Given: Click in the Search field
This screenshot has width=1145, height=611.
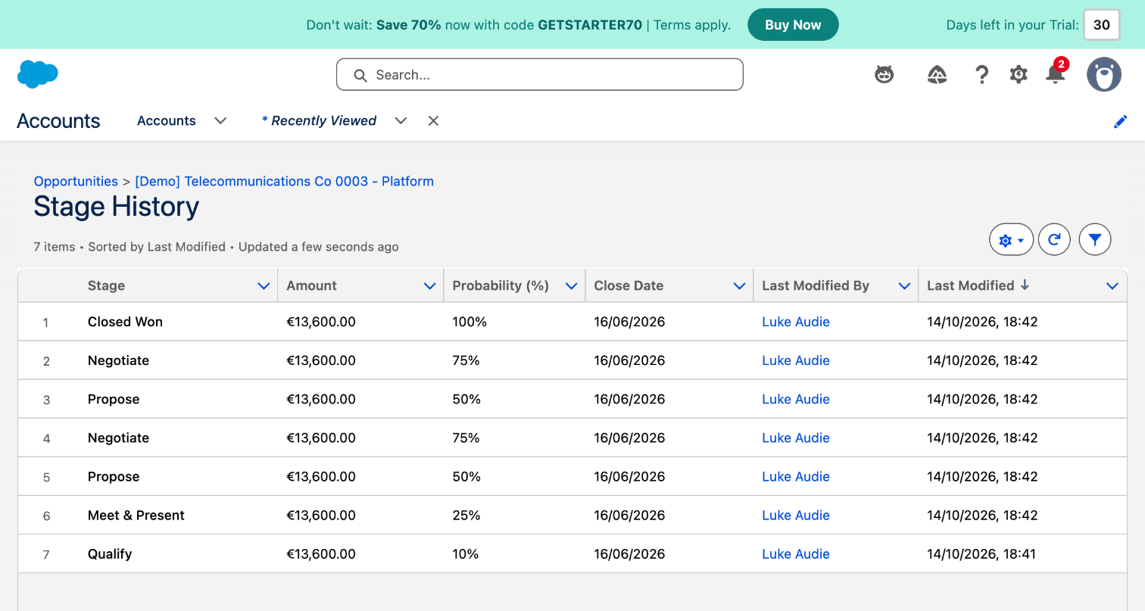Looking at the screenshot, I should point(539,75).
